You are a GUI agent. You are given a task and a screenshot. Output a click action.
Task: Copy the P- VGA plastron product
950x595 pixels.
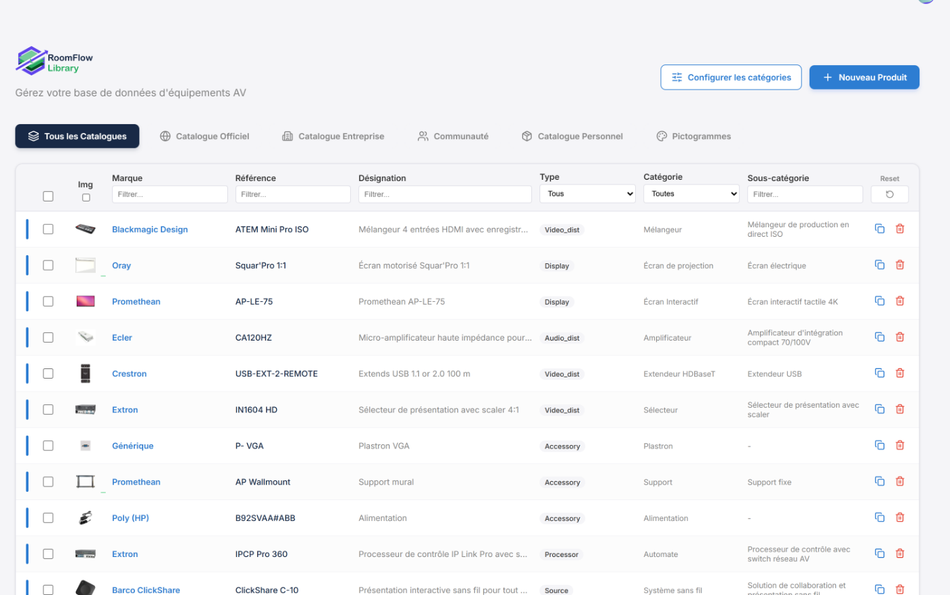[879, 445]
